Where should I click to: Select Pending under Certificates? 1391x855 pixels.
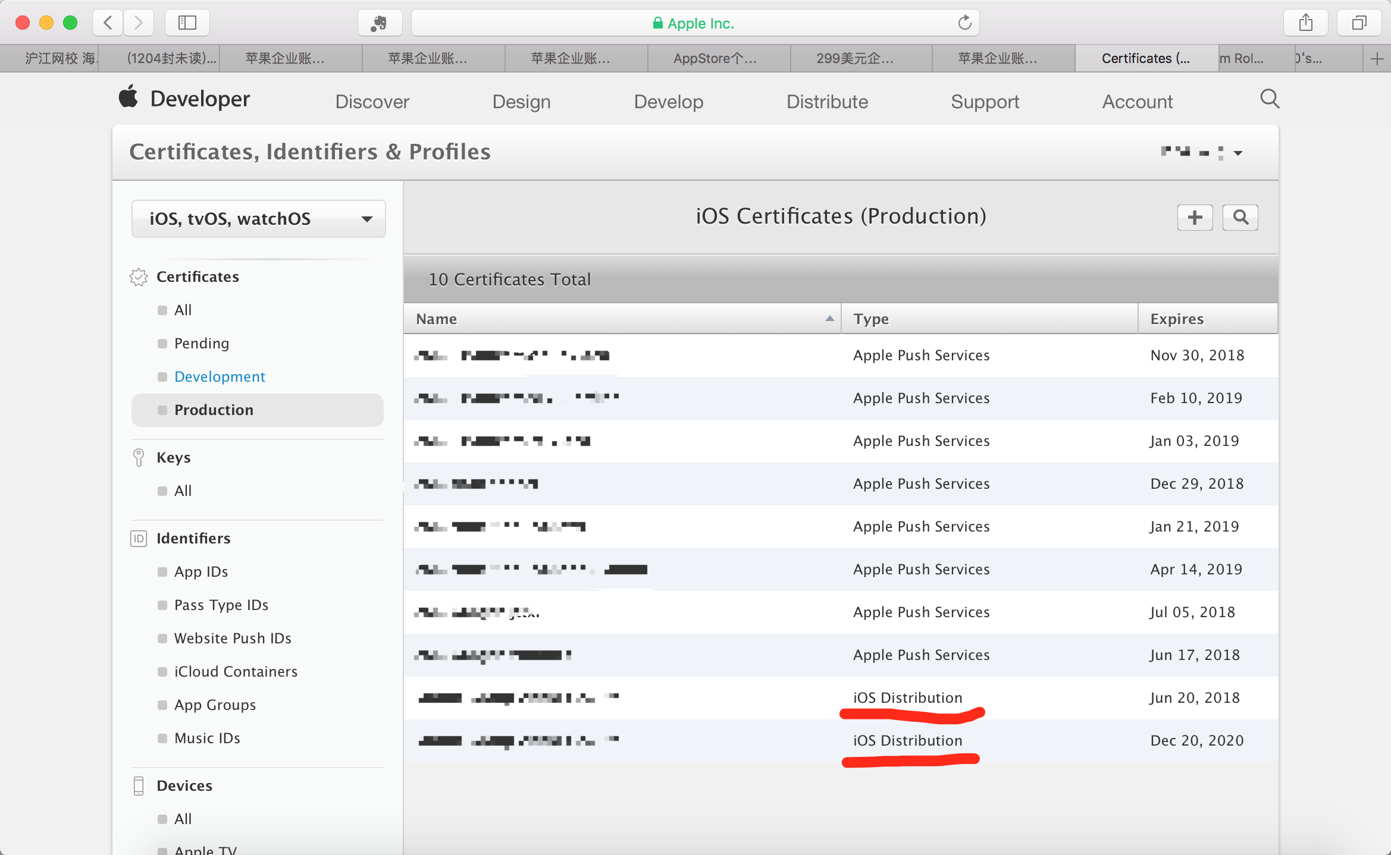point(201,343)
